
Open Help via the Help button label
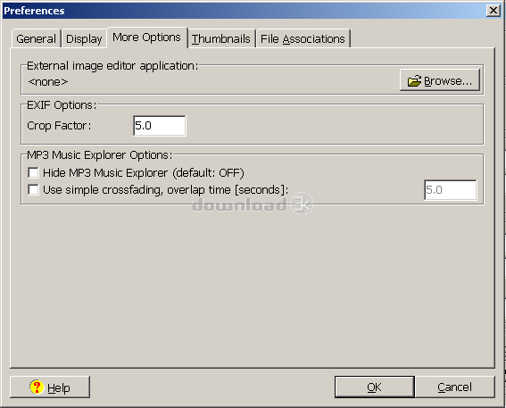pyautogui.click(x=58, y=387)
